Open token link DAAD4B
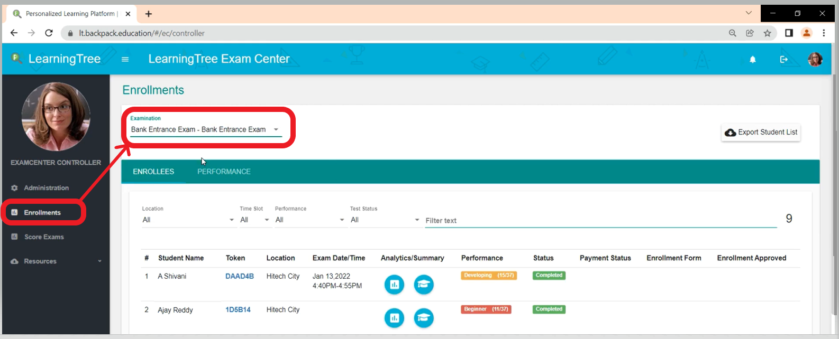This screenshot has width=839, height=339. [240, 276]
